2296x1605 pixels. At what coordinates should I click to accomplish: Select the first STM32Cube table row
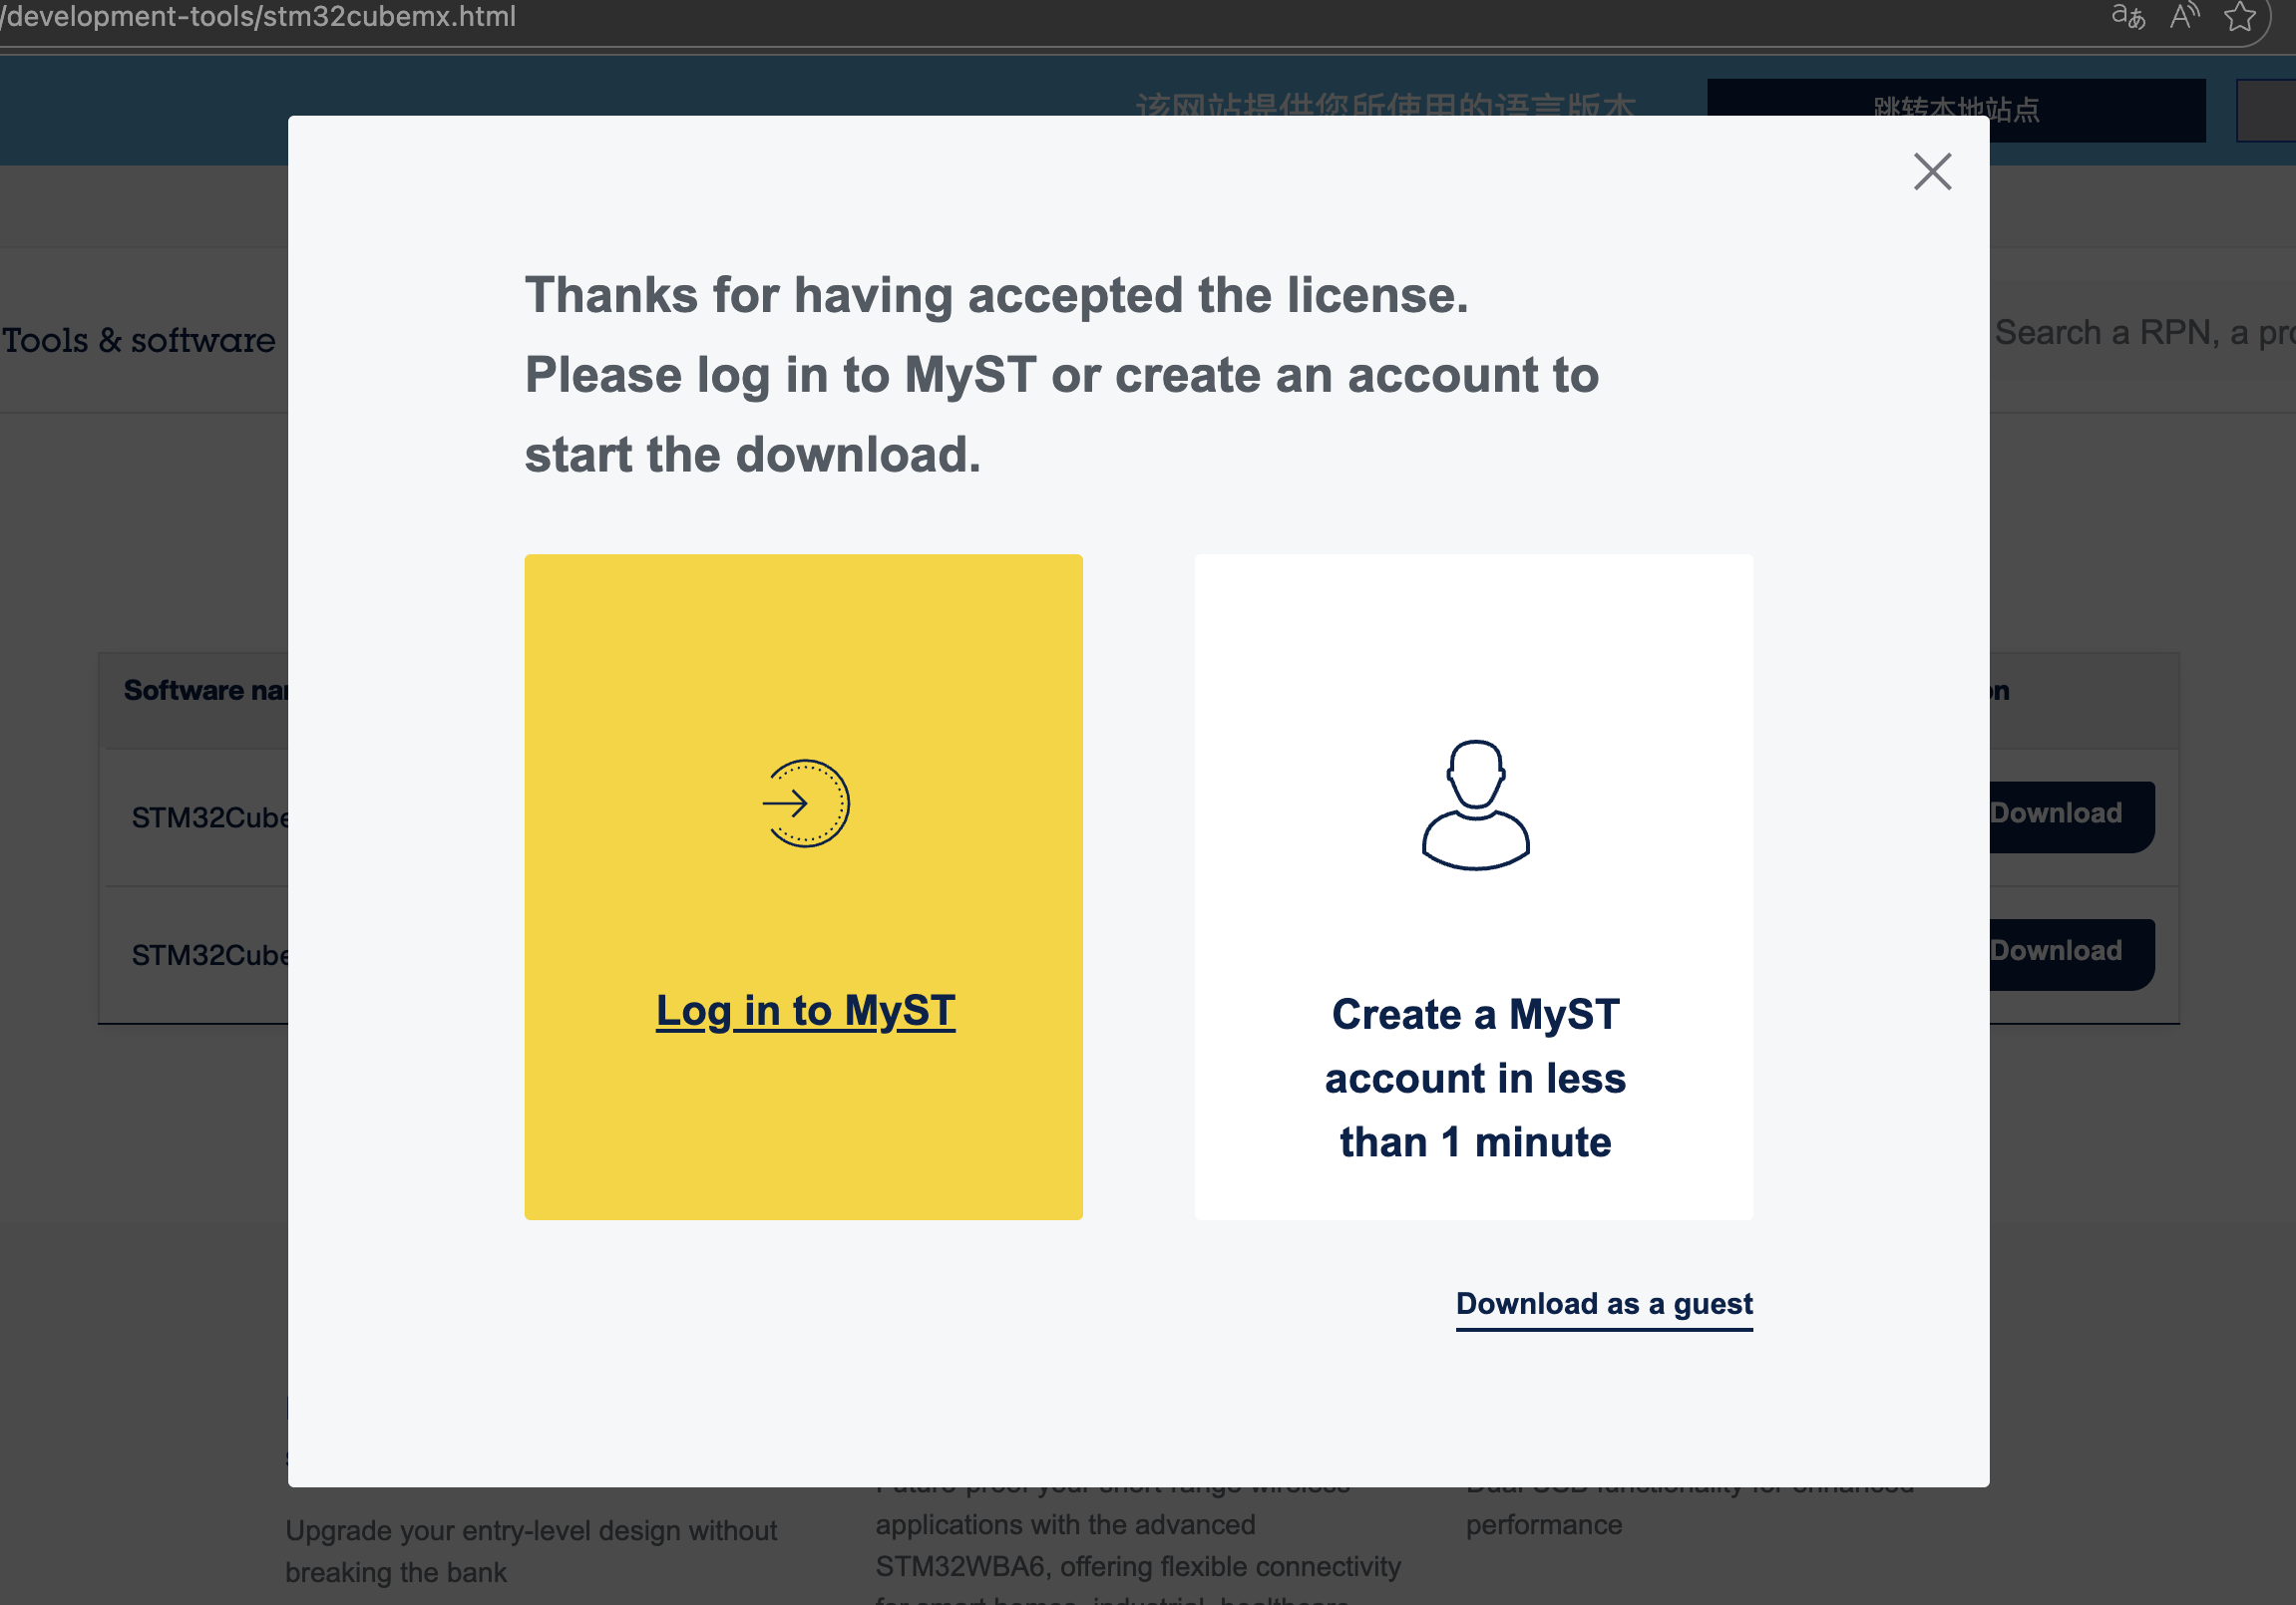pyautogui.click(x=209, y=817)
